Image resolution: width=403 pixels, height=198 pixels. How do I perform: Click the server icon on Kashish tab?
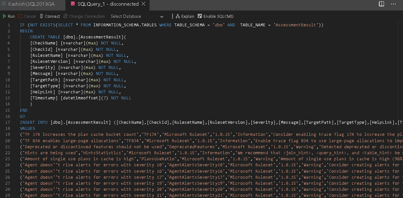4,4
